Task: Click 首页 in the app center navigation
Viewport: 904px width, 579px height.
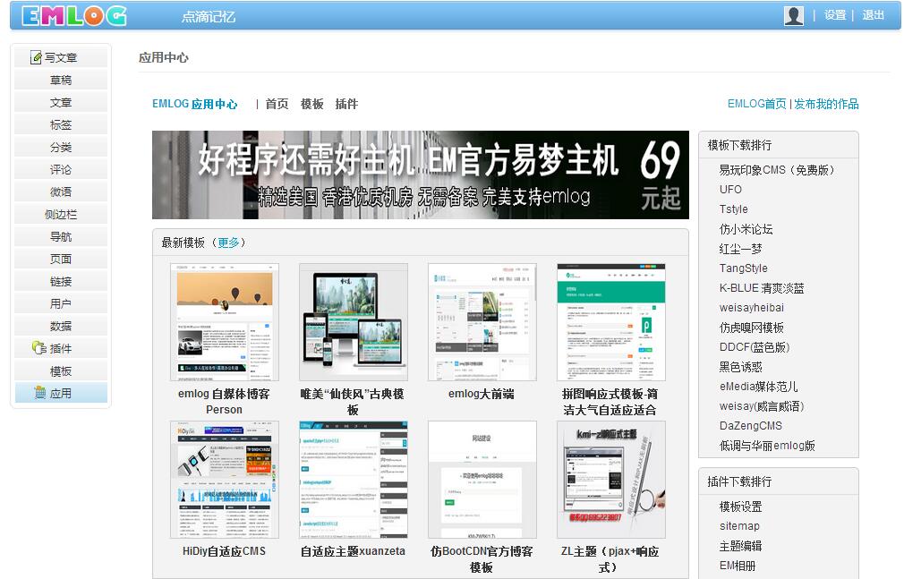Action: [x=275, y=104]
